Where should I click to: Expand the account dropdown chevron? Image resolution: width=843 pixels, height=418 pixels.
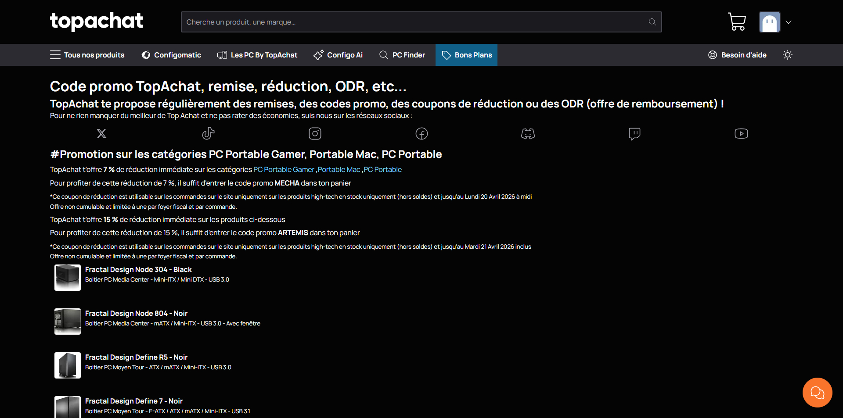789,22
